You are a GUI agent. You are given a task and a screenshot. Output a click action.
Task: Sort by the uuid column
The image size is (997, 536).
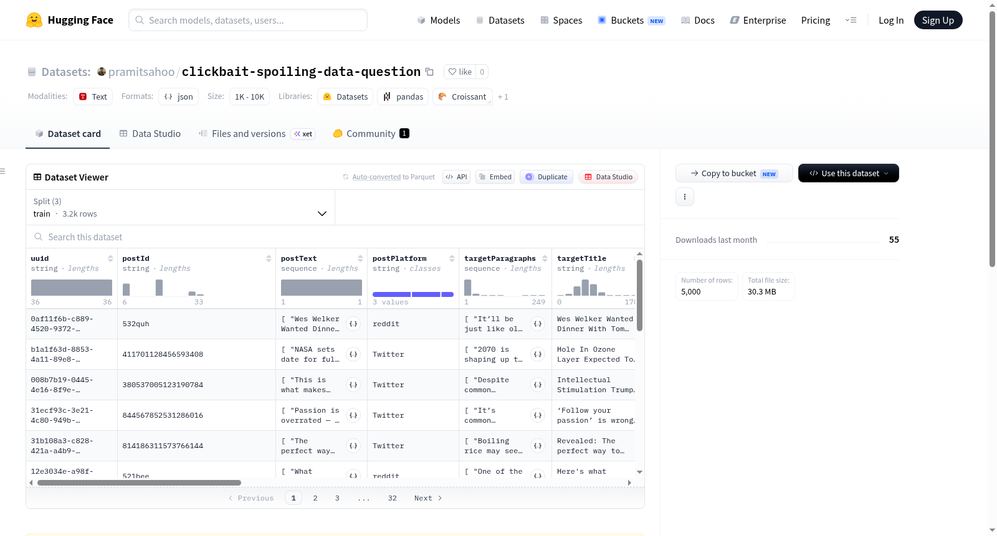pyautogui.click(x=110, y=258)
